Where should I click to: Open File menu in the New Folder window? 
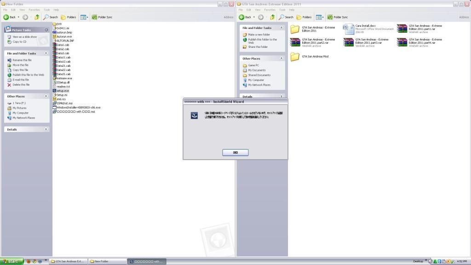tap(5, 10)
